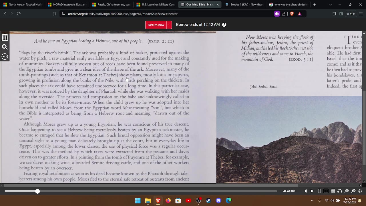
Task: Expand hidden system tray icons
Action: [x=312, y=201]
